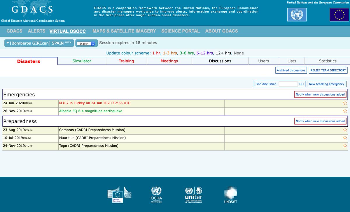Enable notifications for new Preparedness discussions
The image size is (350, 212).
tap(320, 121)
